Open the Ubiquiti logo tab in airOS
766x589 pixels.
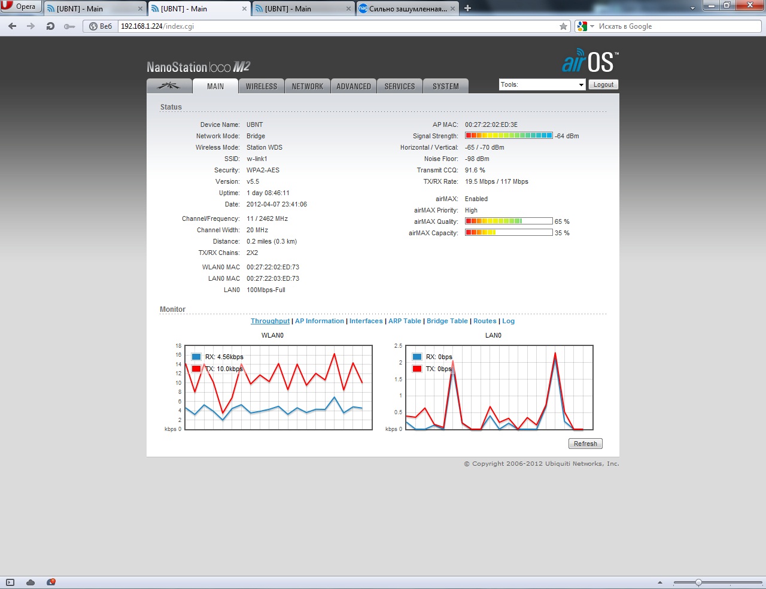pyautogui.click(x=169, y=86)
